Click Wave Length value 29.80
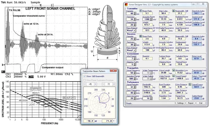 (164, 73)
